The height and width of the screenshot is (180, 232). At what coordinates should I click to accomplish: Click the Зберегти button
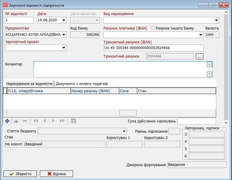(20, 174)
